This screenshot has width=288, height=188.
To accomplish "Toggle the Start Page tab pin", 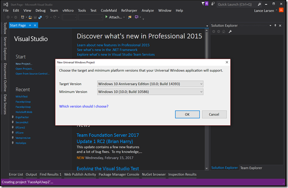I will point(30,25).
